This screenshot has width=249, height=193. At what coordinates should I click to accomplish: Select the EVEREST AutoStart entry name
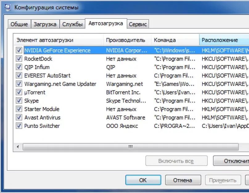[x=47, y=76]
